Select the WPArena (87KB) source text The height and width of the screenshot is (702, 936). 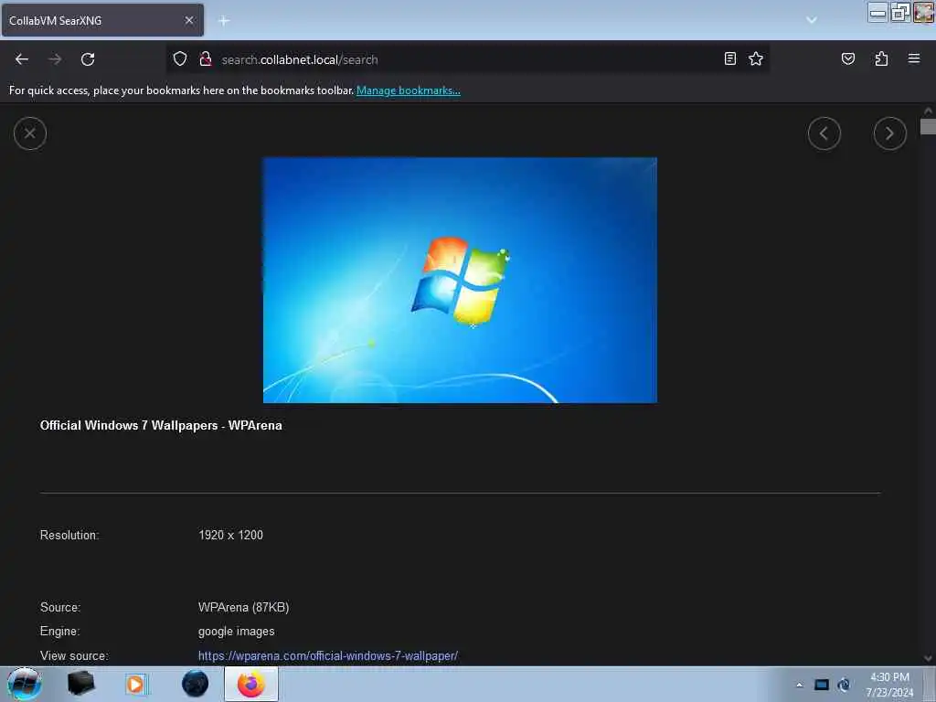(243, 607)
